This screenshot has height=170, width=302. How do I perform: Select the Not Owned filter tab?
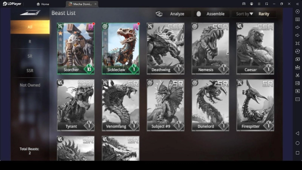(30, 85)
